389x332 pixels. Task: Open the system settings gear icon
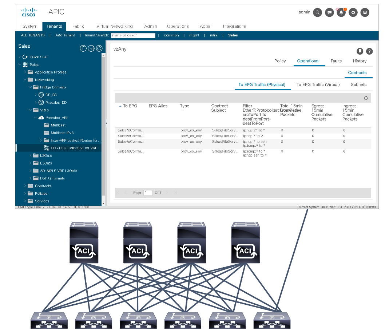pos(353,12)
